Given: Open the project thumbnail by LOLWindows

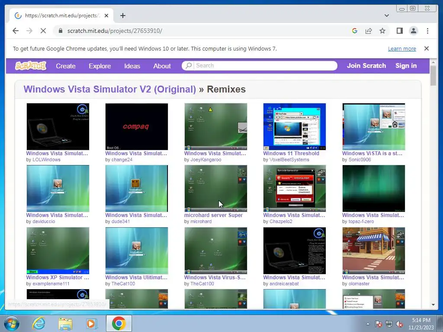Looking at the screenshot, I should (x=58, y=127).
